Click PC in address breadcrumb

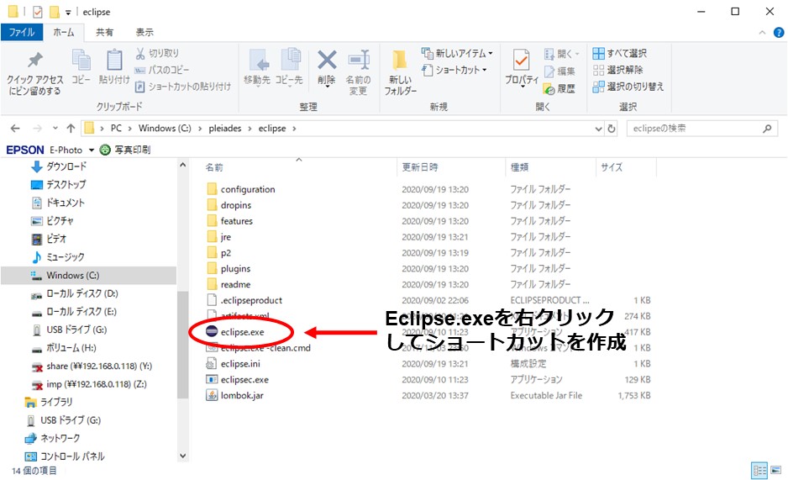click(116, 129)
